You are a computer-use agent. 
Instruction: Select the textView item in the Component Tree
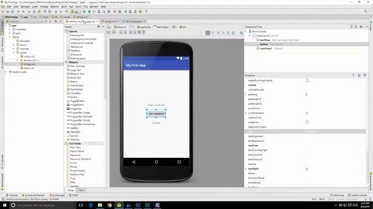[265, 40]
